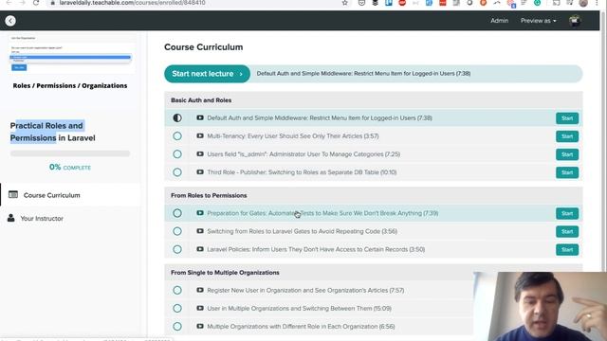Open Multi-Tenancy lecture title link

click(293, 136)
